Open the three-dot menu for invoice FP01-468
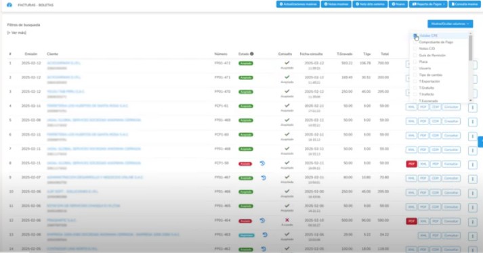Viewport: 483px width, 253px height. pos(473,150)
